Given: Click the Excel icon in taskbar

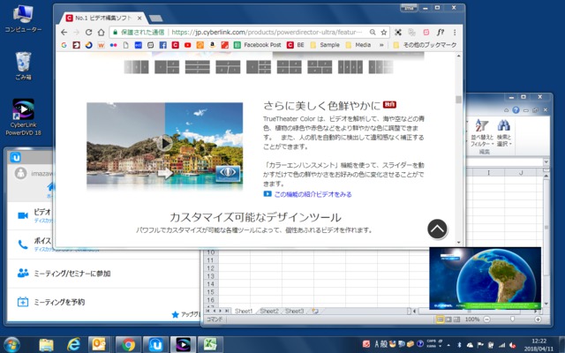Looking at the screenshot, I should coord(213,343).
